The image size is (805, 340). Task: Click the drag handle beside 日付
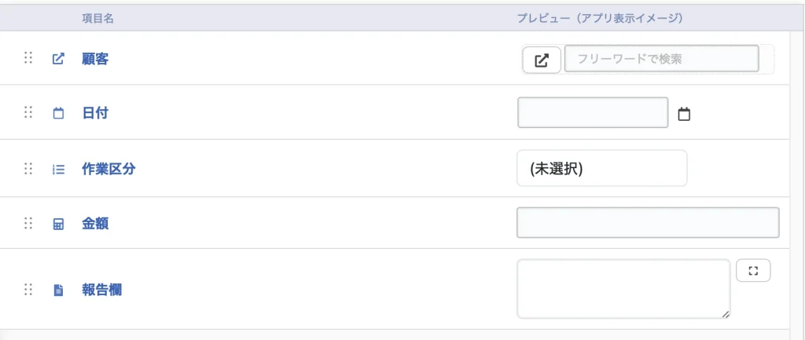pos(28,113)
